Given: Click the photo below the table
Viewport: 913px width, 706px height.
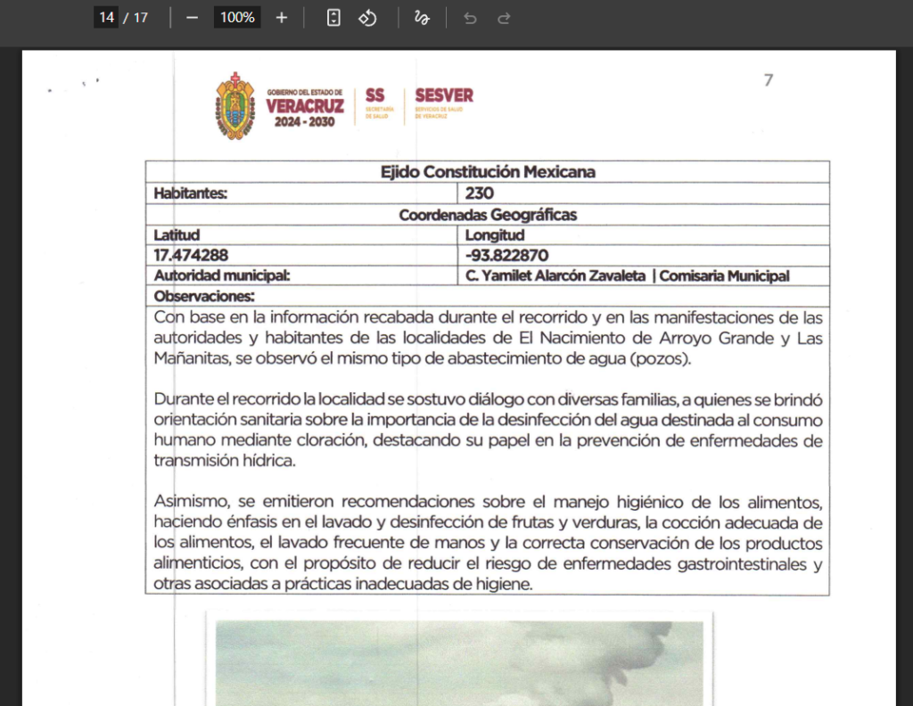Looking at the screenshot, I should 459,663.
